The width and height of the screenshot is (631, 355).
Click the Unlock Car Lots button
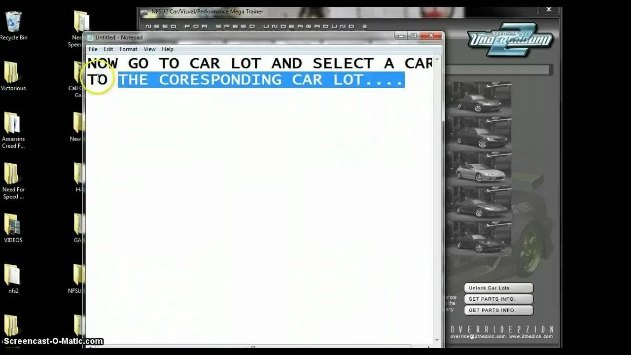pyautogui.click(x=498, y=288)
